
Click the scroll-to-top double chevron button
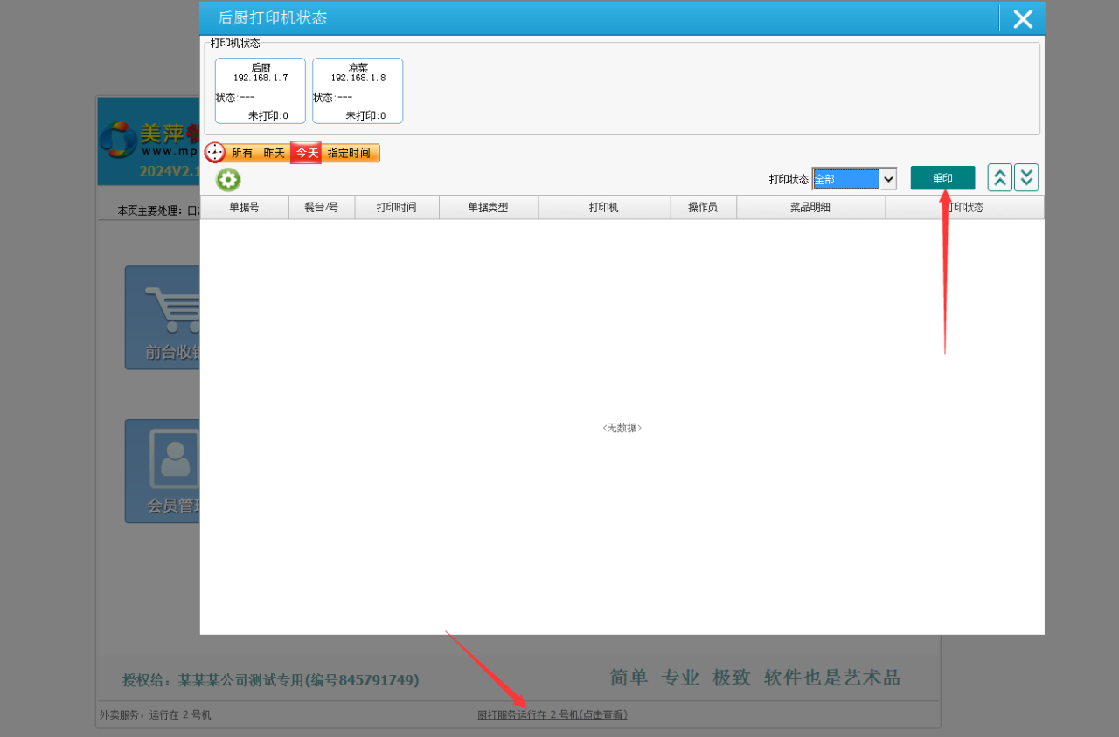coord(999,176)
